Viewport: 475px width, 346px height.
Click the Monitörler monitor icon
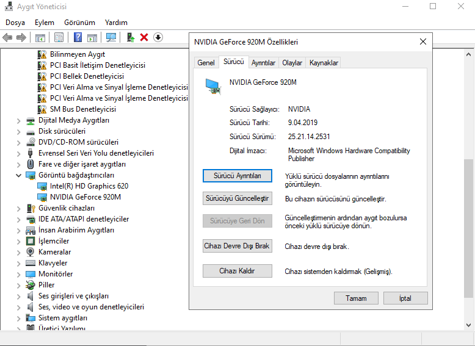pyautogui.click(x=31, y=274)
